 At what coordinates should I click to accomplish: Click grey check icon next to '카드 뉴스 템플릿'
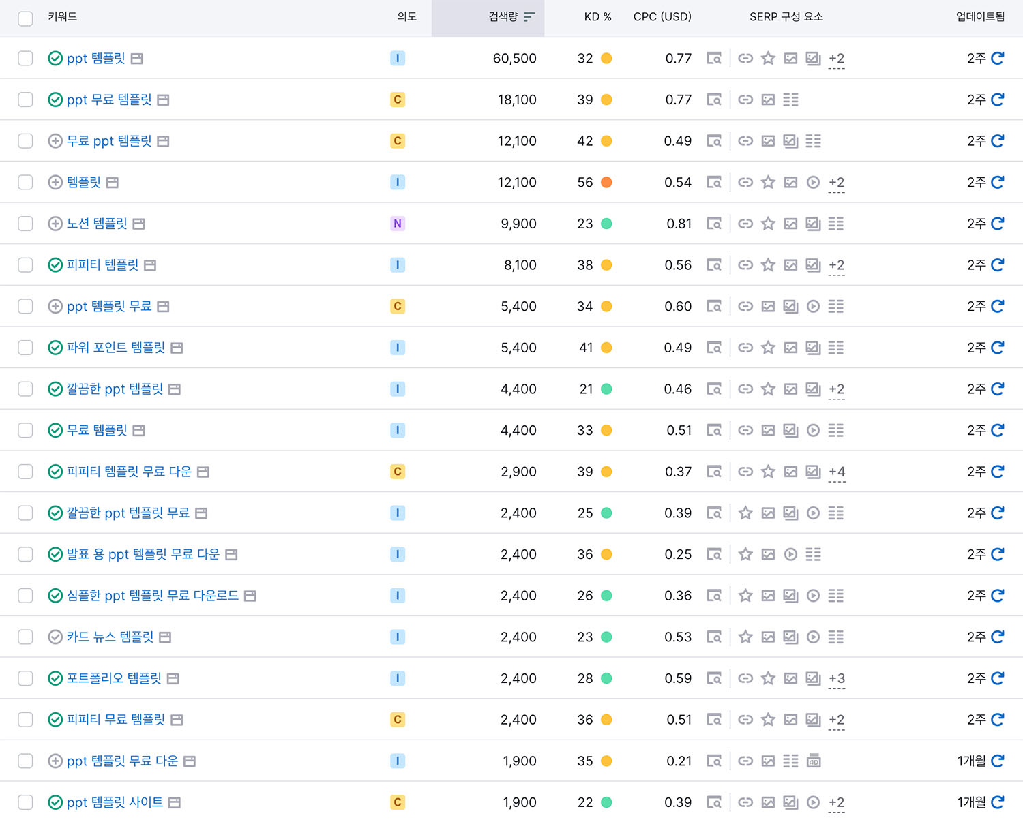(x=55, y=637)
